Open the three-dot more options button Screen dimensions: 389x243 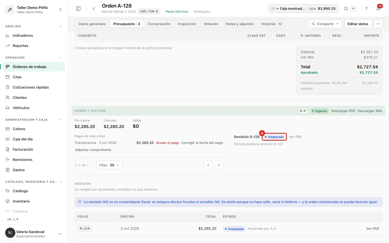point(378,24)
